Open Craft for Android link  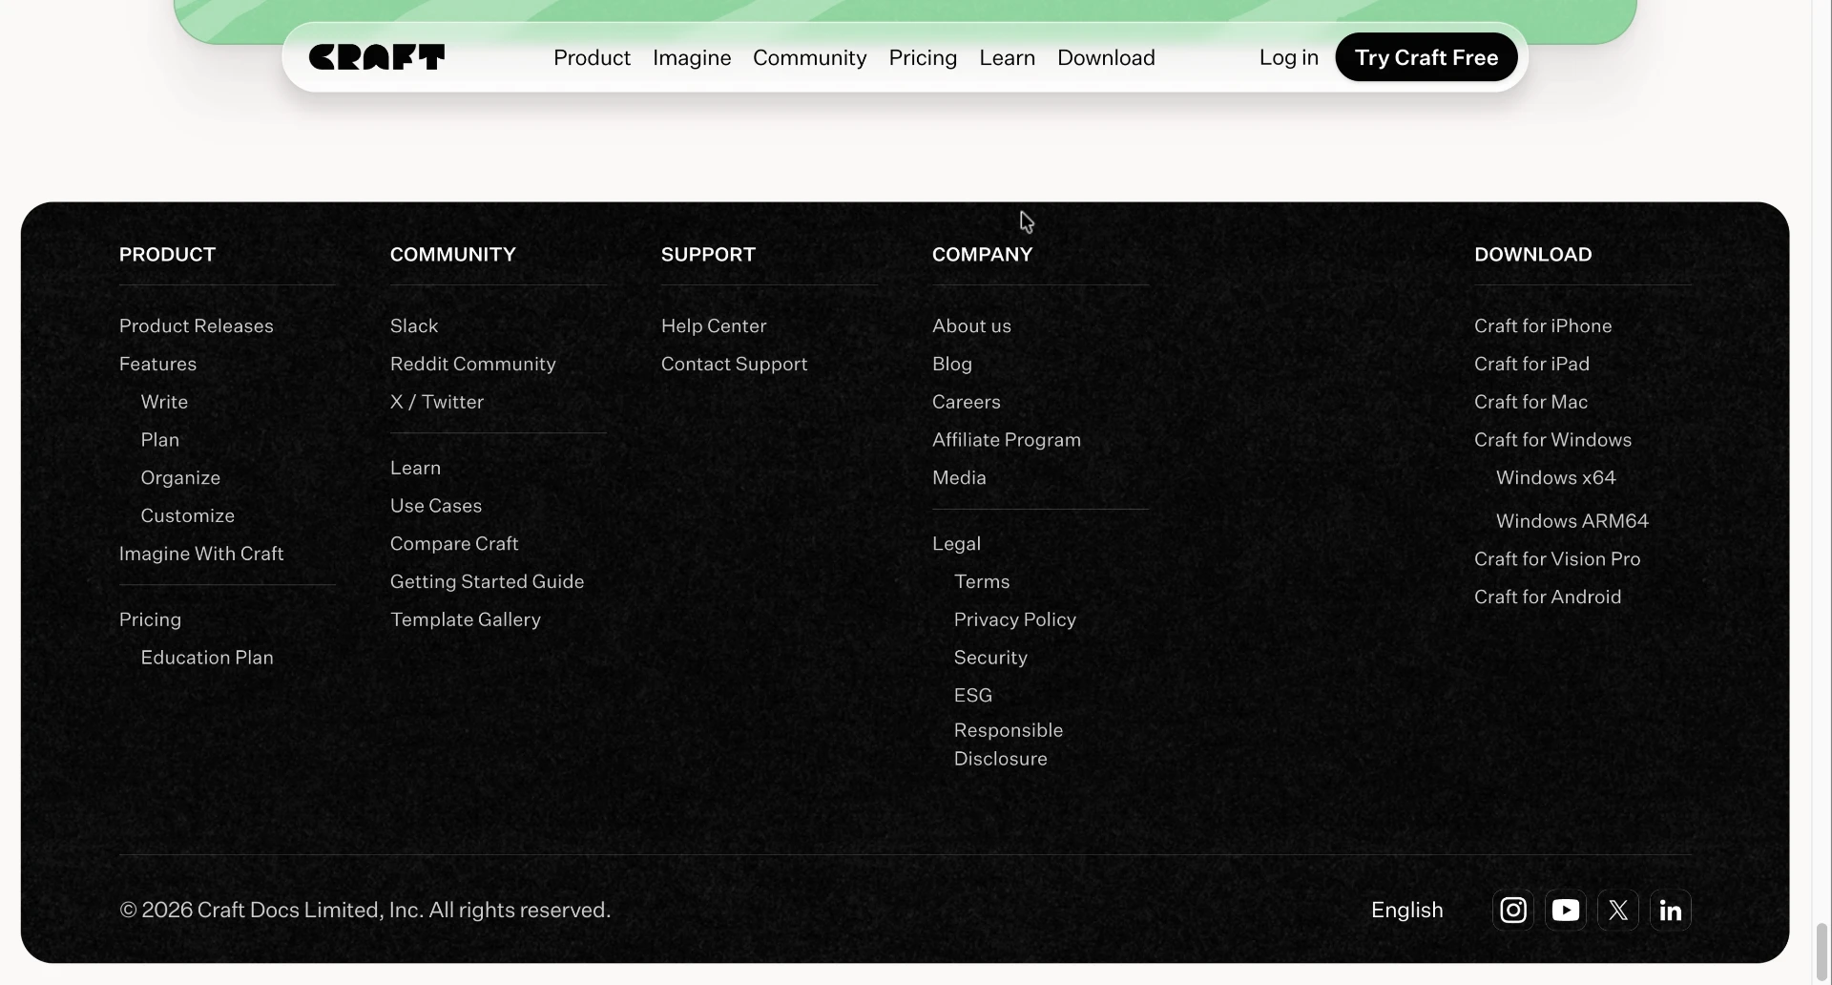click(x=1548, y=597)
